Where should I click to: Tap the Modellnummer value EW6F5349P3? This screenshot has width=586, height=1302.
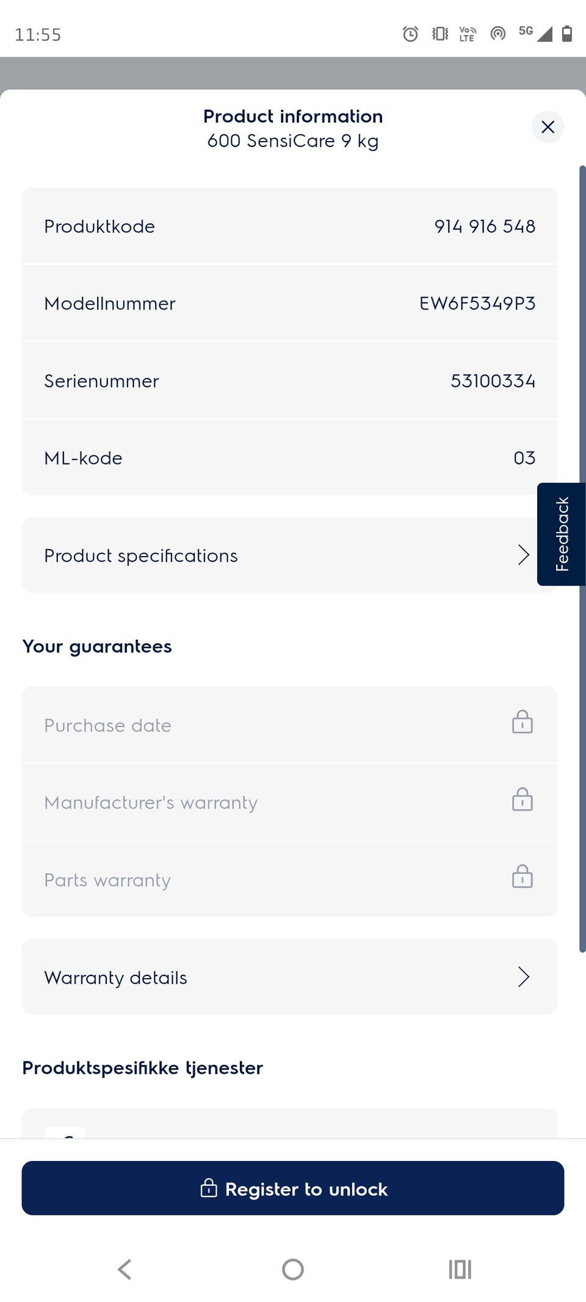tap(477, 303)
